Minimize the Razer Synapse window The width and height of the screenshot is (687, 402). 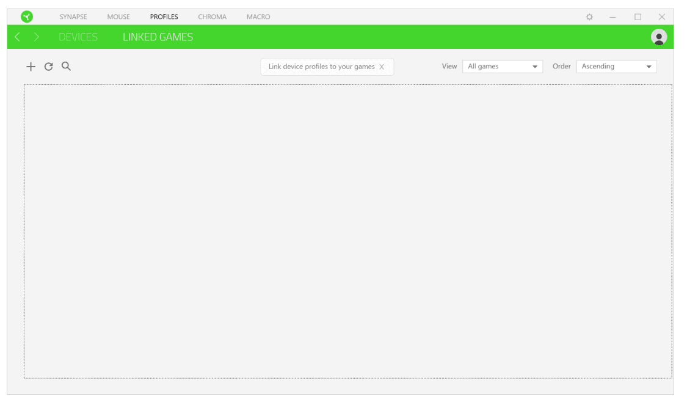[612, 17]
